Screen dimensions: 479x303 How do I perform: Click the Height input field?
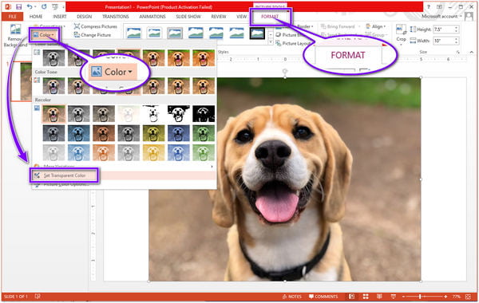[x=444, y=30]
